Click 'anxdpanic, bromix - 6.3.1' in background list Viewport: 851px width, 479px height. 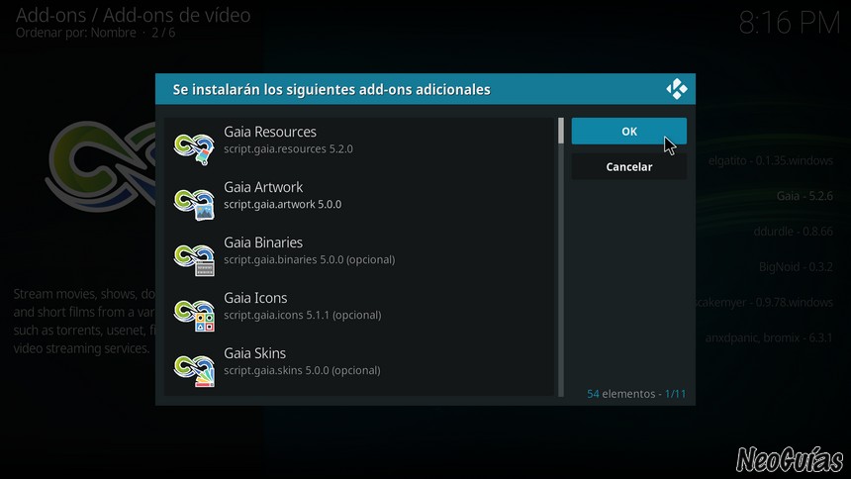(x=769, y=337)
